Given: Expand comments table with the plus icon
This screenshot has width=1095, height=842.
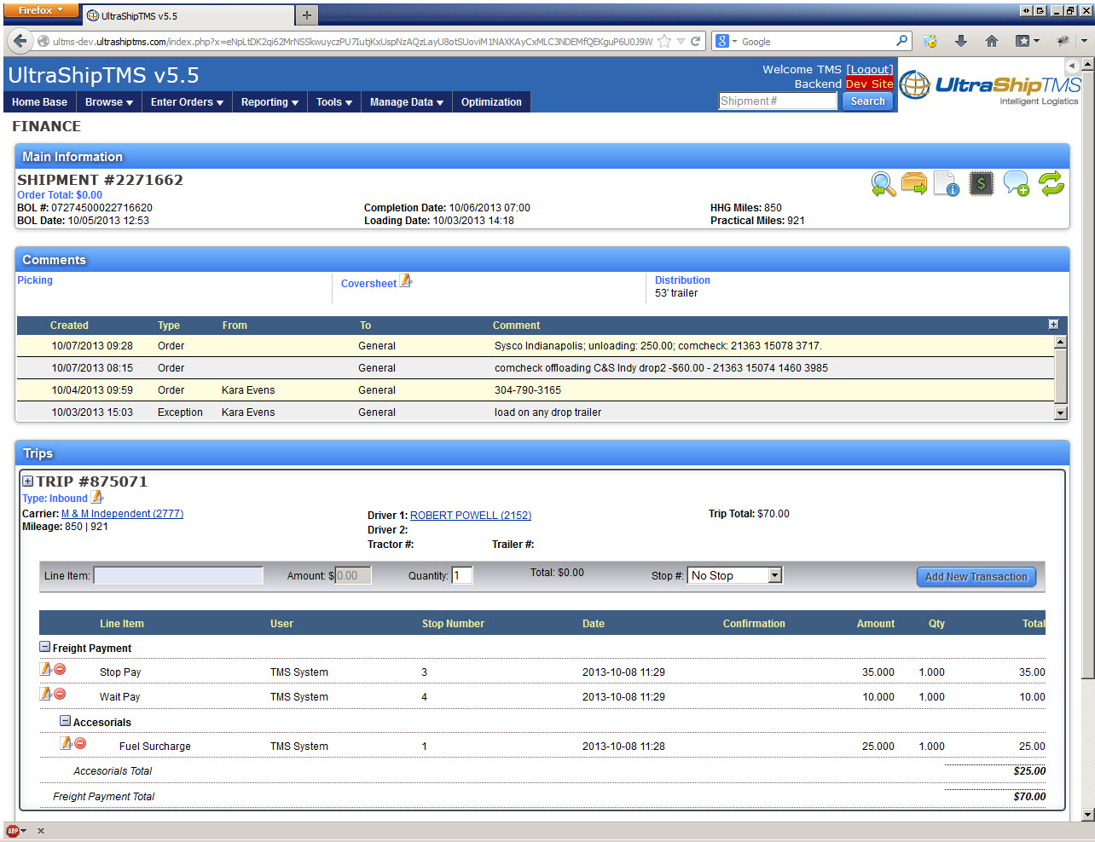Looking at the screenshot, I should [x=1053, y=325].
